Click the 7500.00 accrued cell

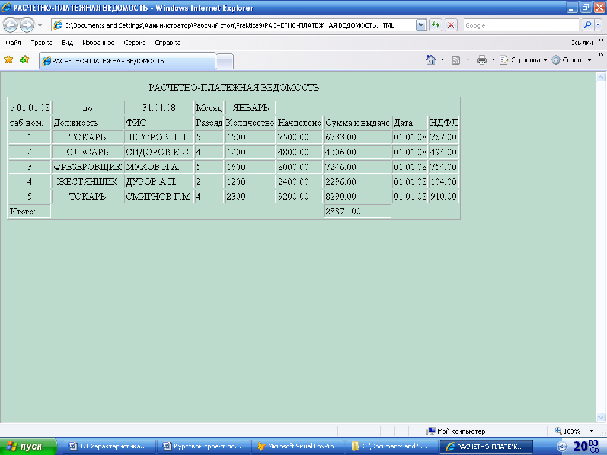click(x=299, y=137)
